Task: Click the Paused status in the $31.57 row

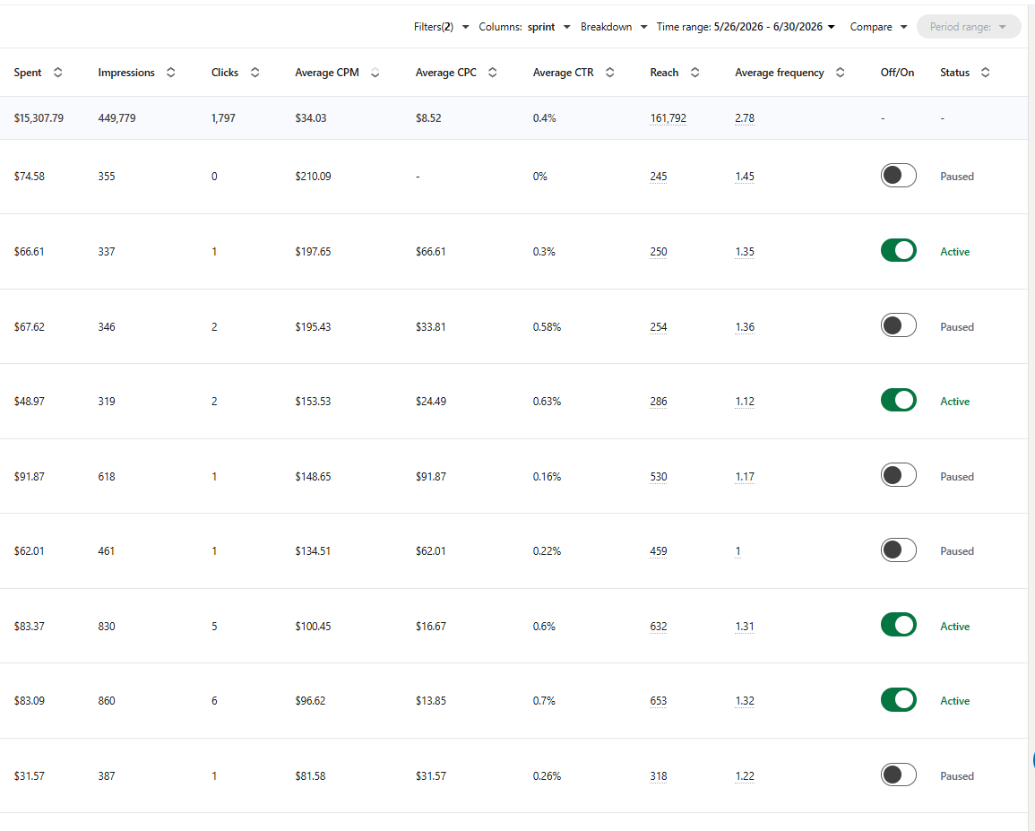Action: tap(956, 776)
